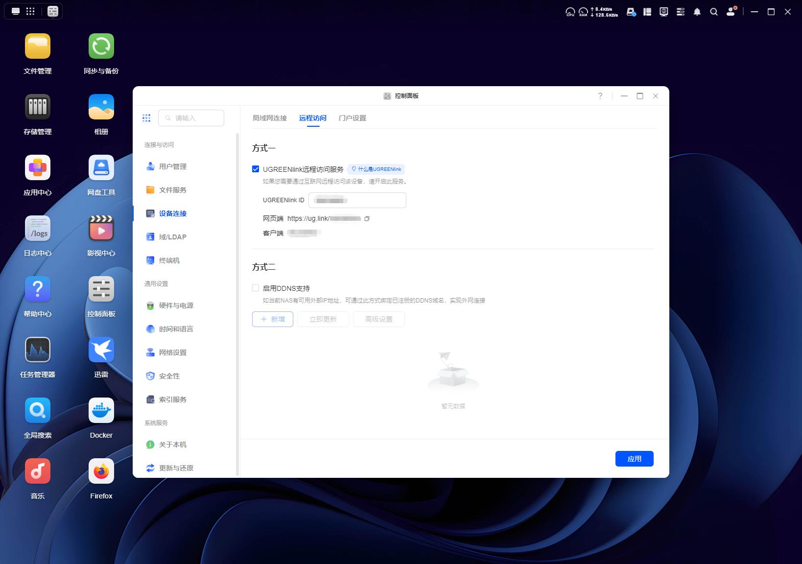Copy the ug.link web address
802x564 pixels.
click(x=367, y=218)
